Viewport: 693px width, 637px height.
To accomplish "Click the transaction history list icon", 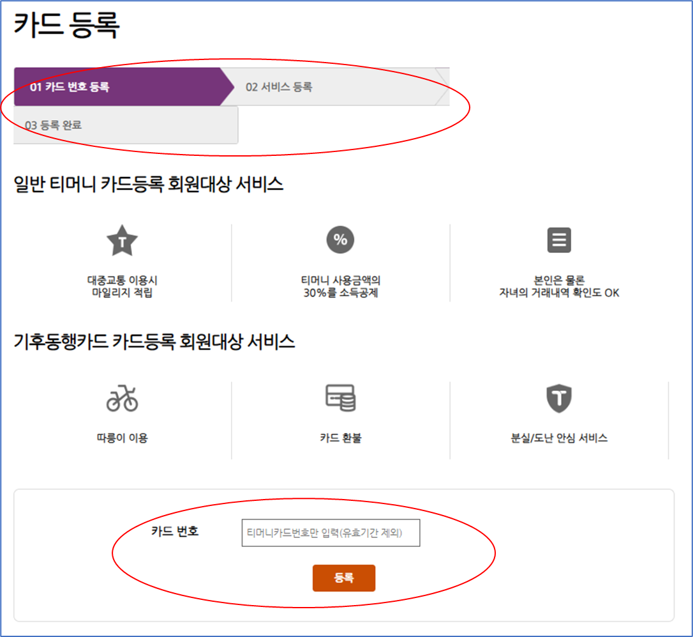I will [559, 240].
